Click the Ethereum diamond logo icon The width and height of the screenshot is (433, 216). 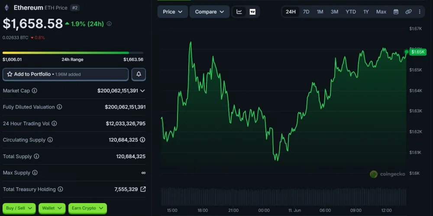click(6, 8)
